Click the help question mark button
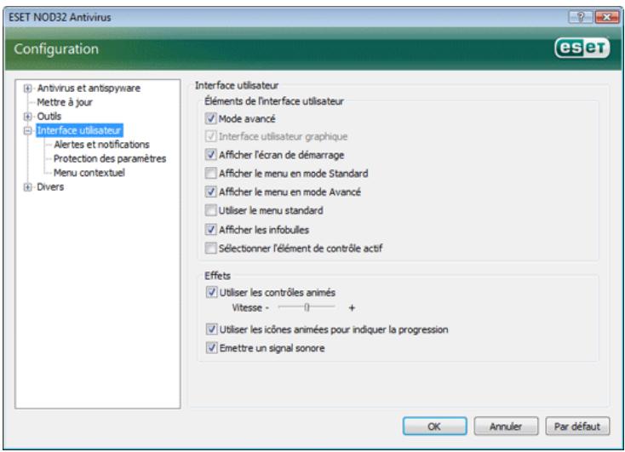This screenshot has height=452, width=625. (x=581, y=17)
